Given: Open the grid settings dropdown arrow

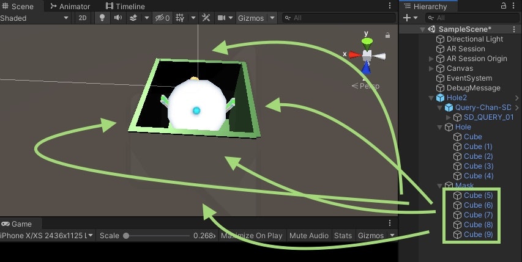Looking at the screenshot, I should [193, 18].
